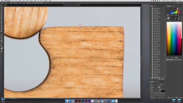Screen dimensions: 183x103
Task: Select the Eyedropper tool
Action: tap(1, 16)
